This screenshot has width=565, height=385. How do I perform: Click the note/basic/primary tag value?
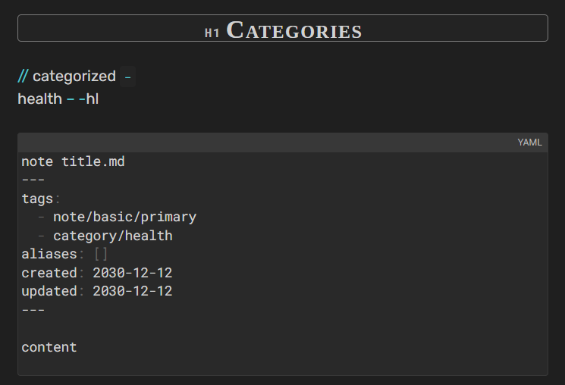point(124,217)
